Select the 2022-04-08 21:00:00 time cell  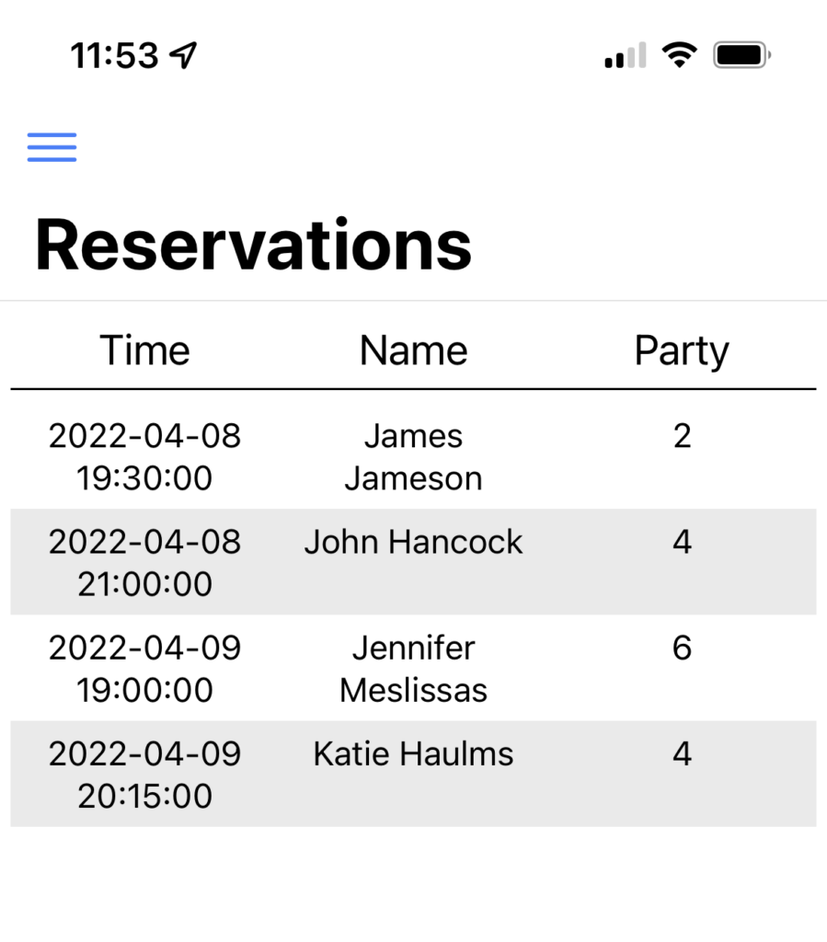click(144, 562)
